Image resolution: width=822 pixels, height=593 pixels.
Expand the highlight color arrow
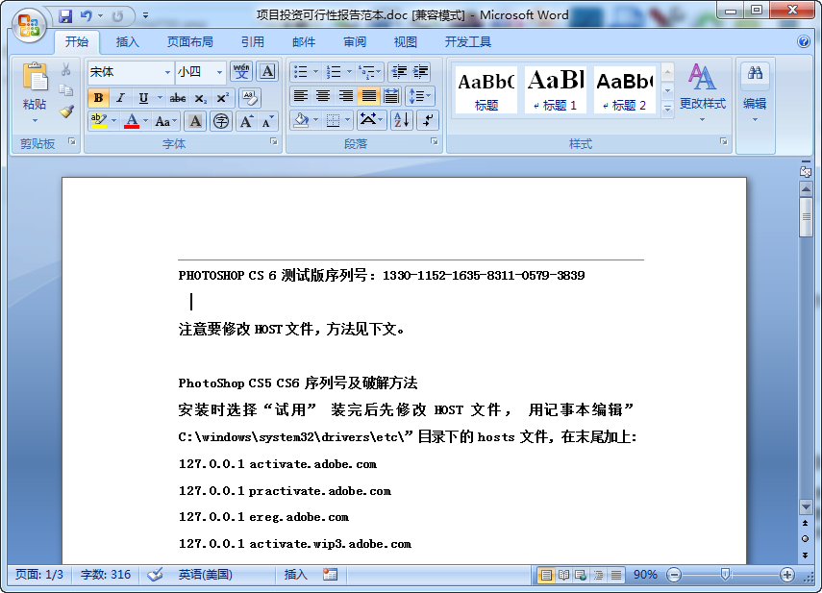click(113, 121)
